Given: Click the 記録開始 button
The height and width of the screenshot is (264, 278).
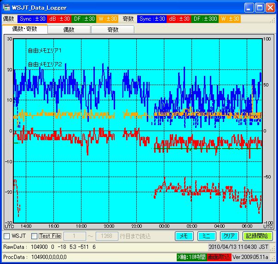Looking at the screenshot, I should coord(257,236).
